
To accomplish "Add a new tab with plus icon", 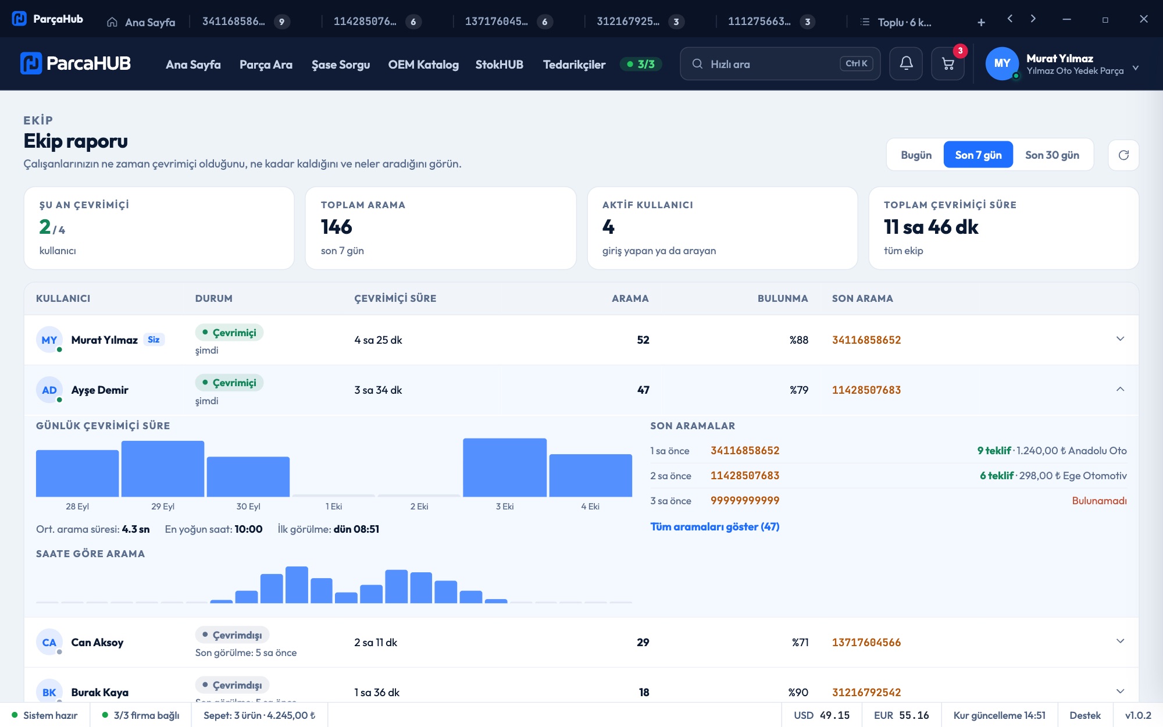I will click(981, 22).
